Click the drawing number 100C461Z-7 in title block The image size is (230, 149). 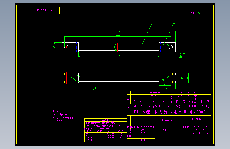click(198, 119)
